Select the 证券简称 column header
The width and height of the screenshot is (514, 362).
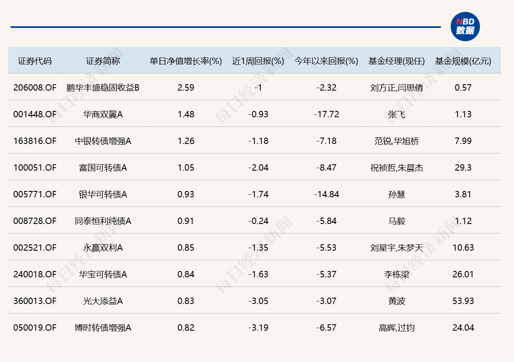103,61
